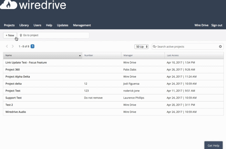Click manager Laurence Phillips
The height and width of the screenshot is (149, 226).
(134, 98)
